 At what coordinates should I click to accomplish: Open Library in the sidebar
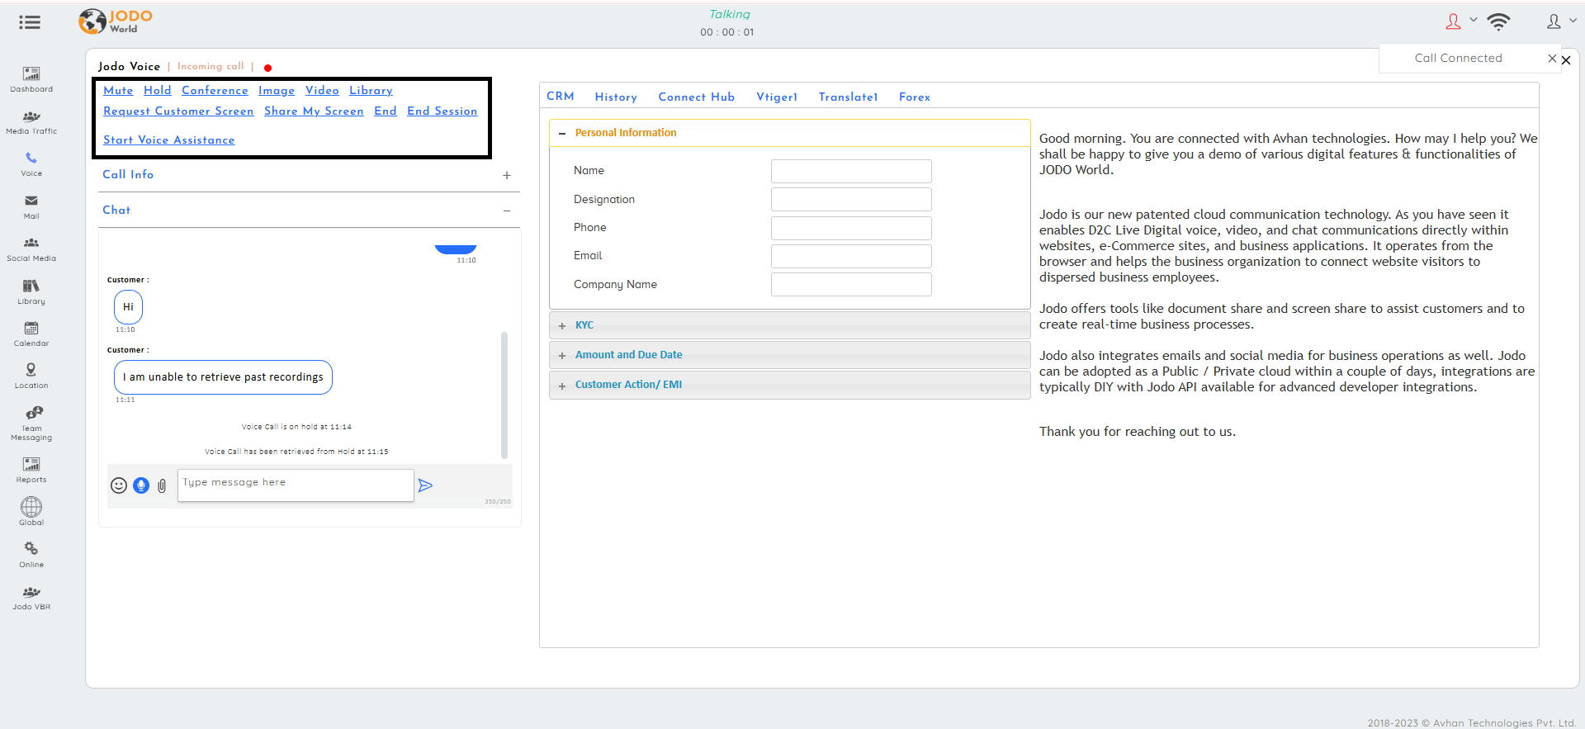tap(31, 291)
